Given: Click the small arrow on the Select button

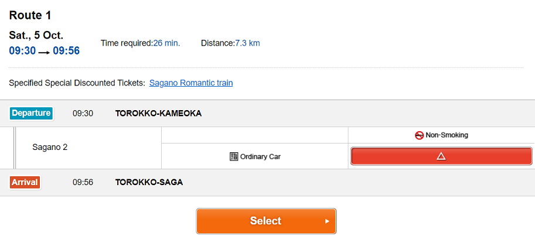Looking at the screenshot, I should tap(327, 221).
